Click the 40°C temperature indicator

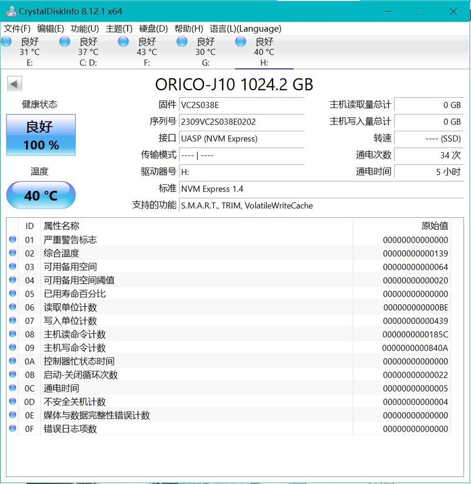(41, 194)
